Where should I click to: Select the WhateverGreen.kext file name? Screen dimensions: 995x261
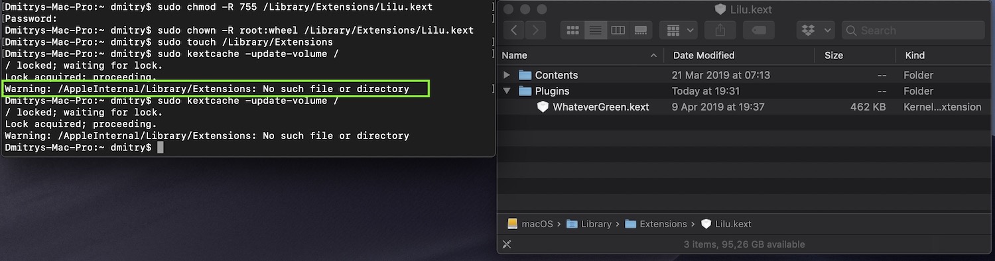pos(601,107)
